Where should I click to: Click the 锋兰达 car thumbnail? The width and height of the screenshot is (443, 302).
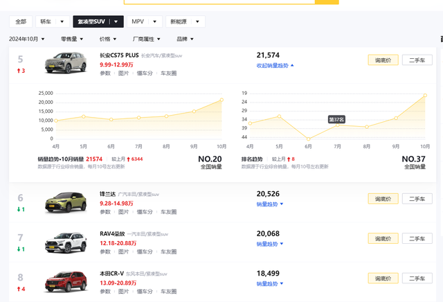point(66,202)
